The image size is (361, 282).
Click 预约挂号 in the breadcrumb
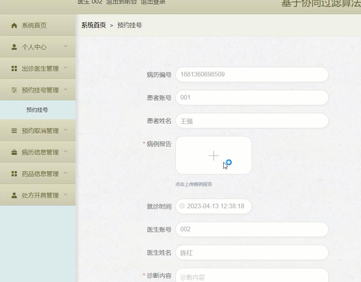(130, 25)
